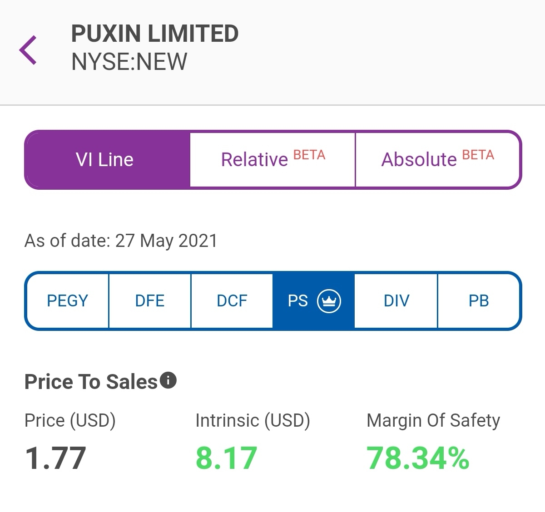Tap the purple back arrow
This screenshot has width=545, height=512.
pos(28,50)
